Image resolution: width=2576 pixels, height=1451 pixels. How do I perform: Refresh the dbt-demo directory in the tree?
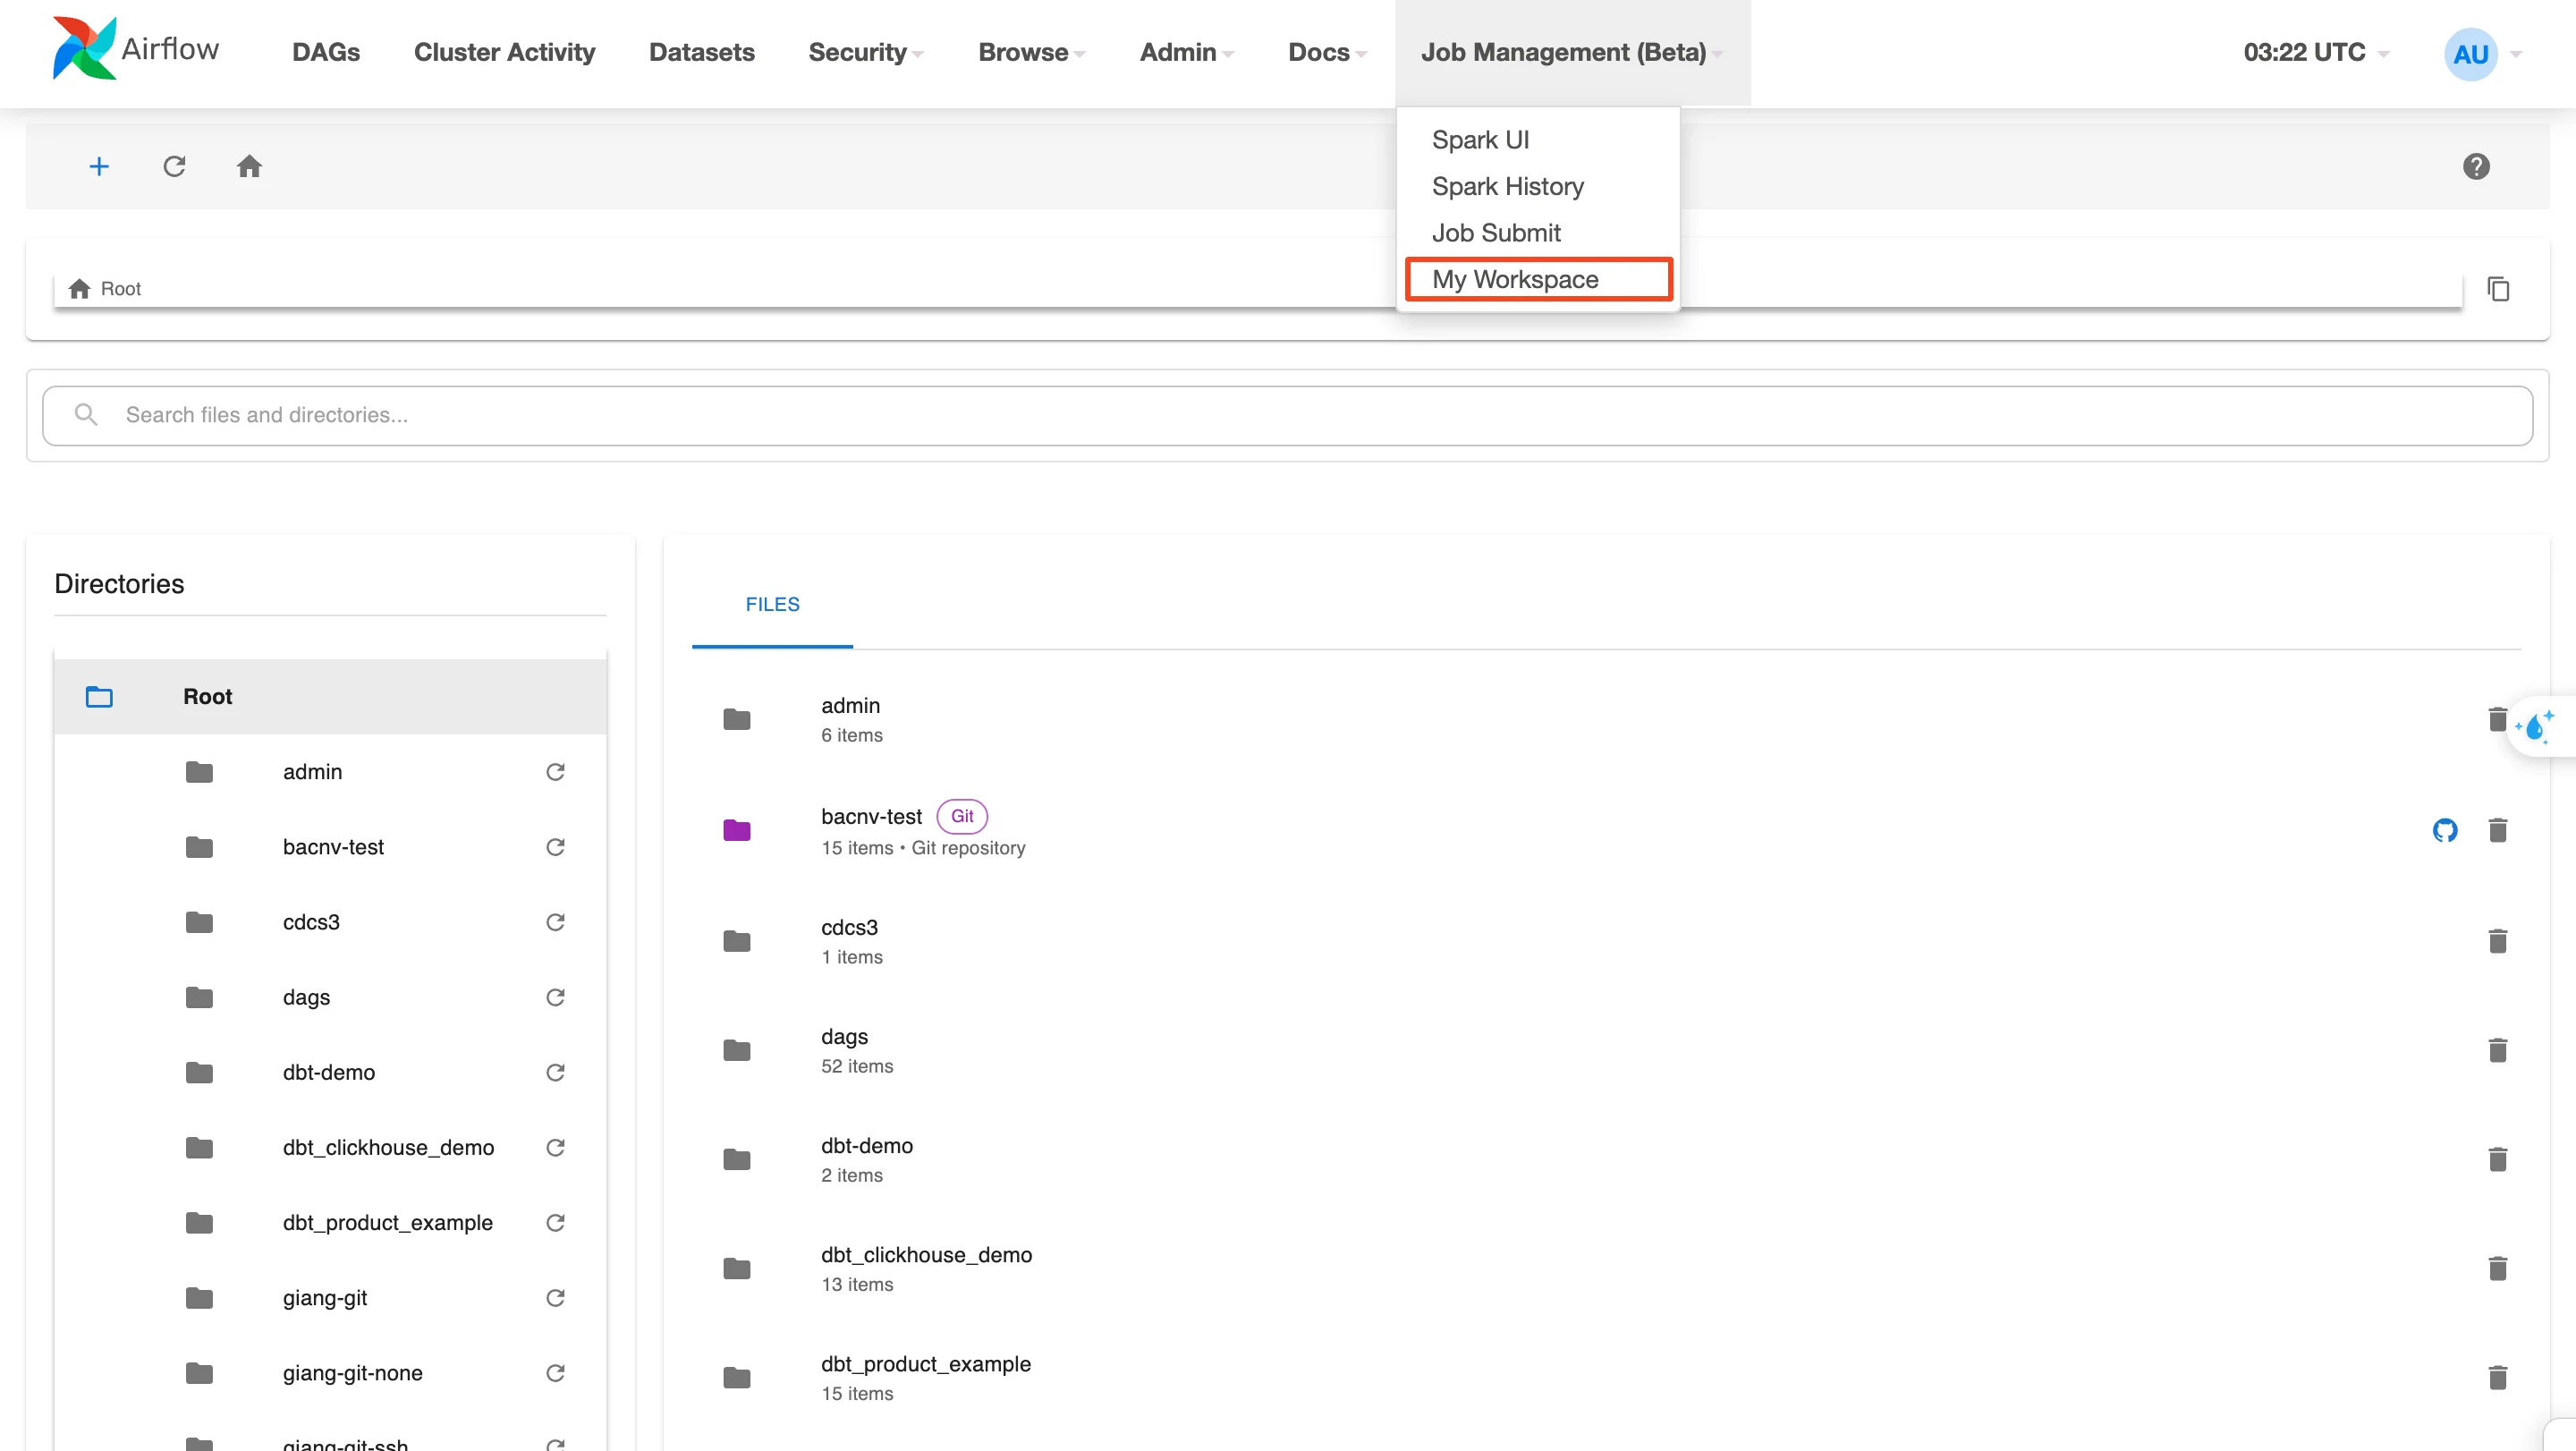[x=555, y=1072]
